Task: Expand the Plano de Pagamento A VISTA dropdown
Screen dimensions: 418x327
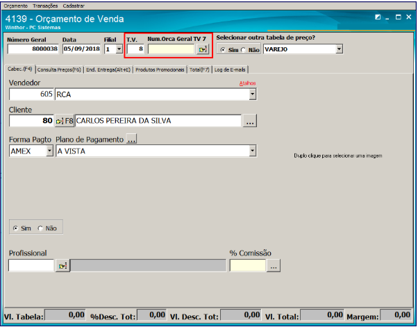Action: pos(252,151)
